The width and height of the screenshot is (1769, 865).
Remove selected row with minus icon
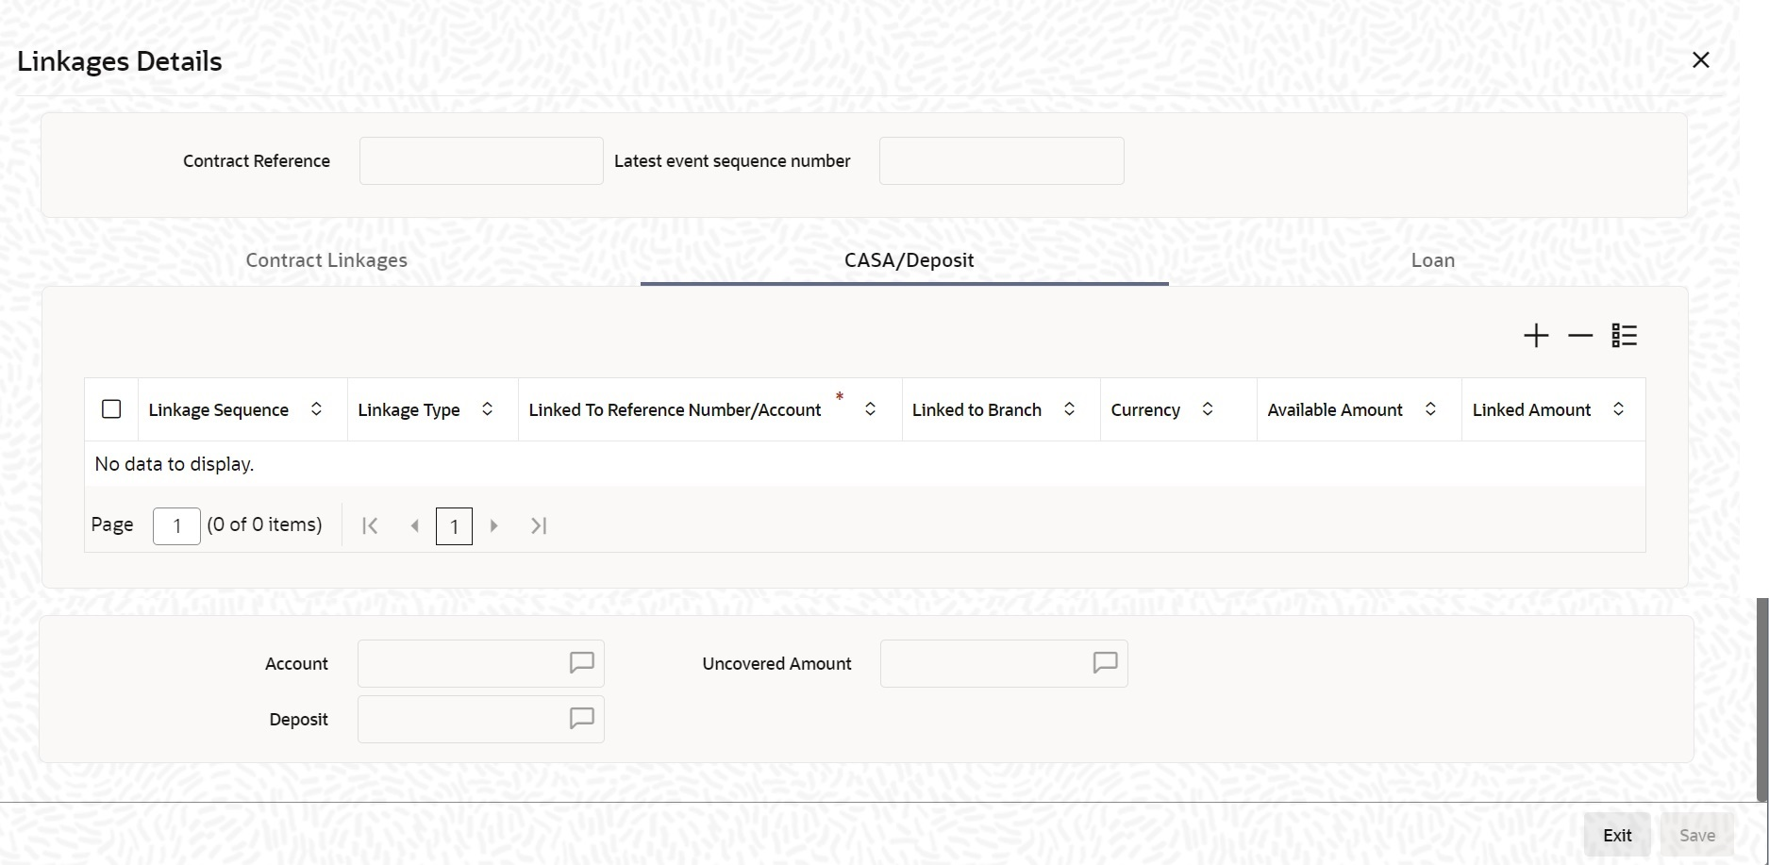click(1580, 336)
